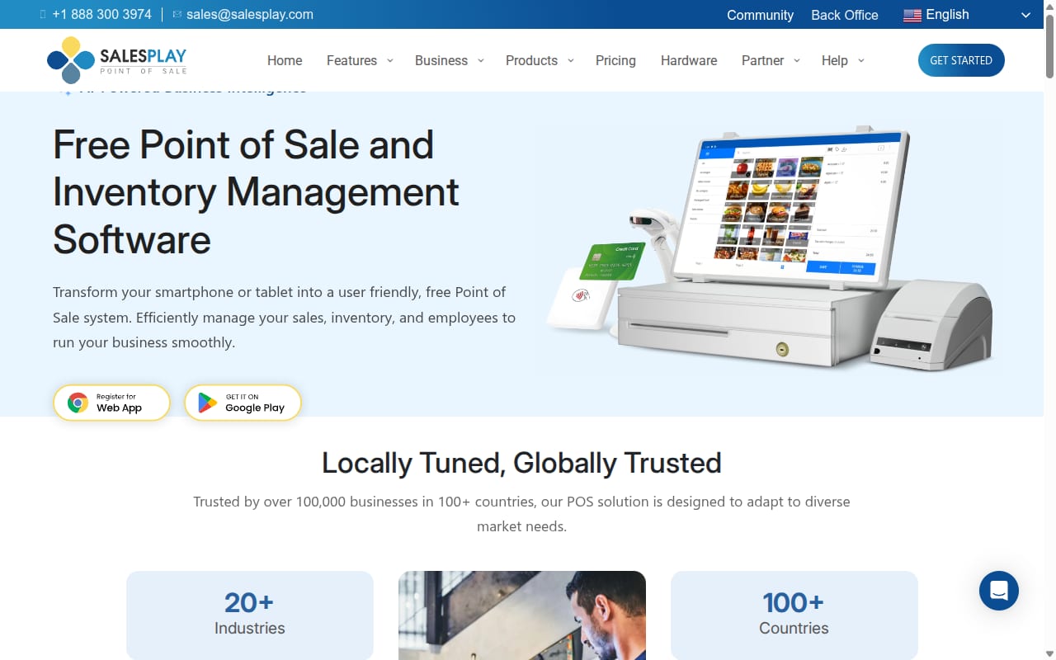Click Locally Tuned, Globally Trusted heading
The height and width of the screenshot is (660, 1056).
[521, 463]
